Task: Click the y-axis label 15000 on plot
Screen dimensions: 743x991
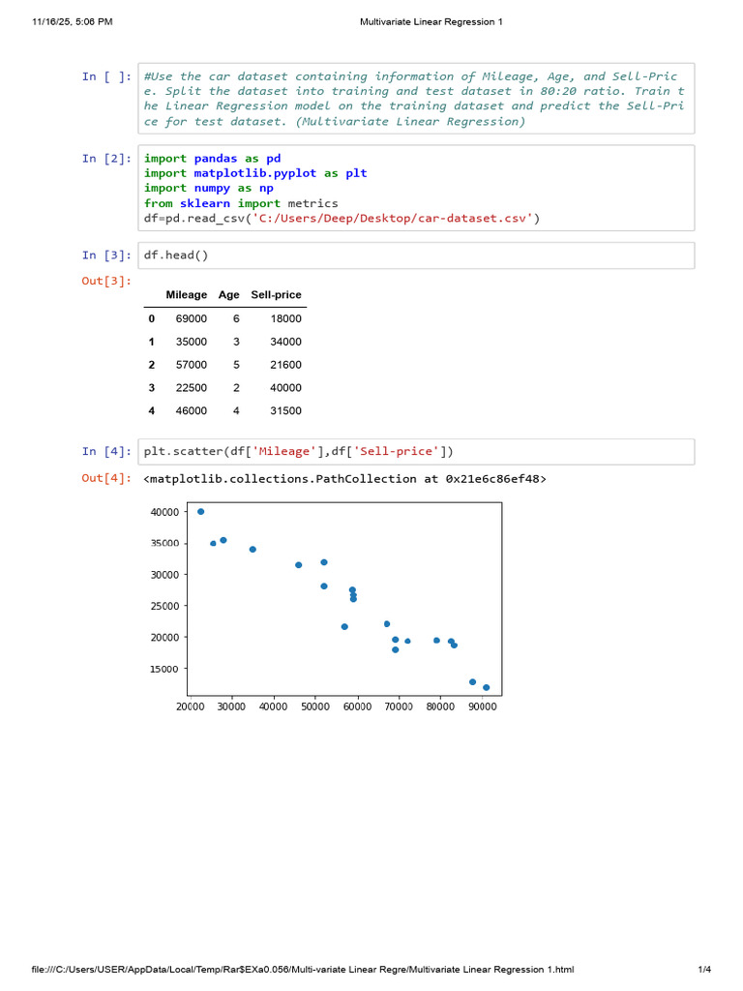Action: 164,670
